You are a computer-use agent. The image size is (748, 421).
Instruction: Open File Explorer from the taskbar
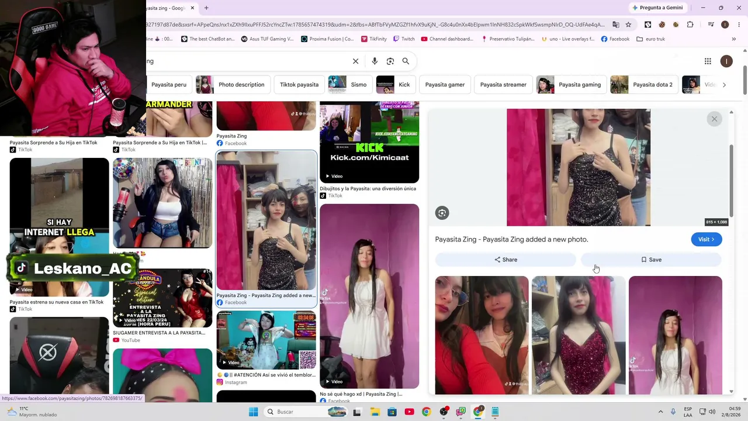[x=375, y=412]
